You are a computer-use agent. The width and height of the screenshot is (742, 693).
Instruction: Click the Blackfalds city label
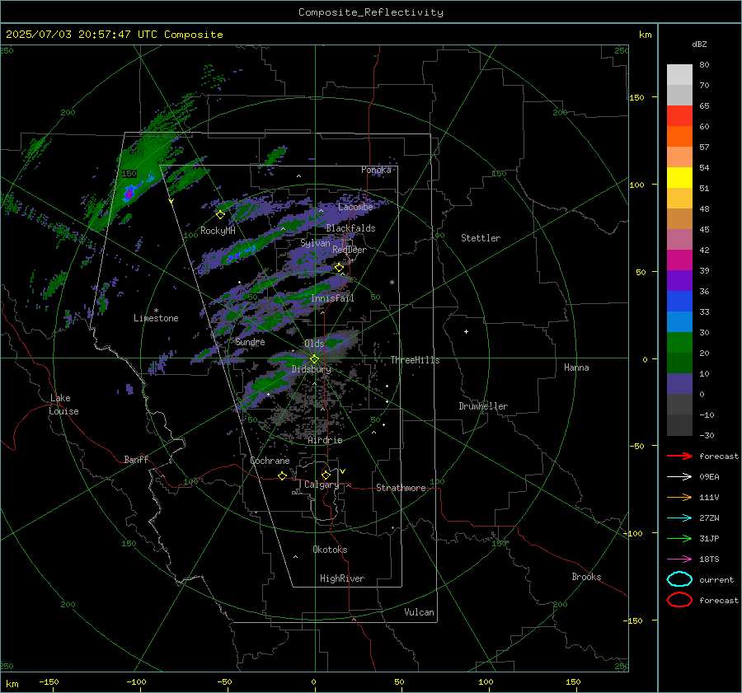[350, 228]
